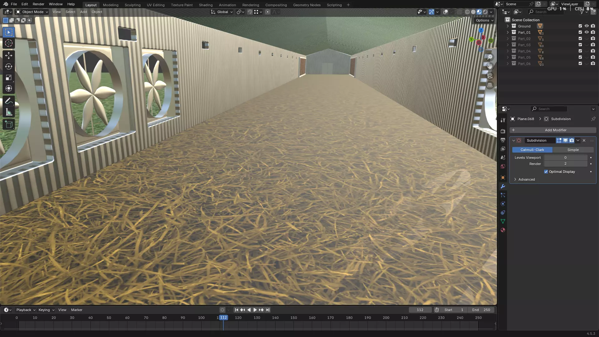Viewport: 599px width, 337px height.
Task: Open the View Layer properties tab
Action: tap(503, 149)
